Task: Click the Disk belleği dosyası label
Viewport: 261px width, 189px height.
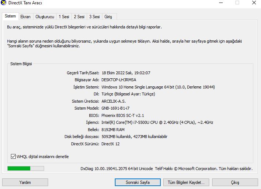Action: click(82, 137)
